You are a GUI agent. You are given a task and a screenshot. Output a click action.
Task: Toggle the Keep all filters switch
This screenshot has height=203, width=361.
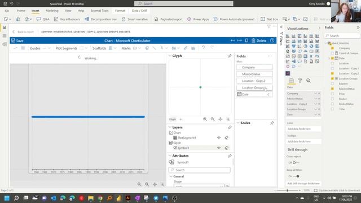[296, 176]
